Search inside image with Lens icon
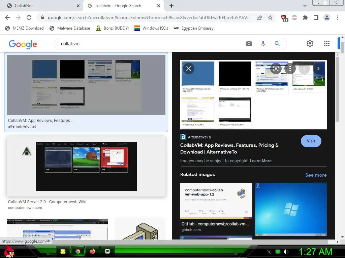The height and width of the screenshot is (258, 345). click(276, 69)
